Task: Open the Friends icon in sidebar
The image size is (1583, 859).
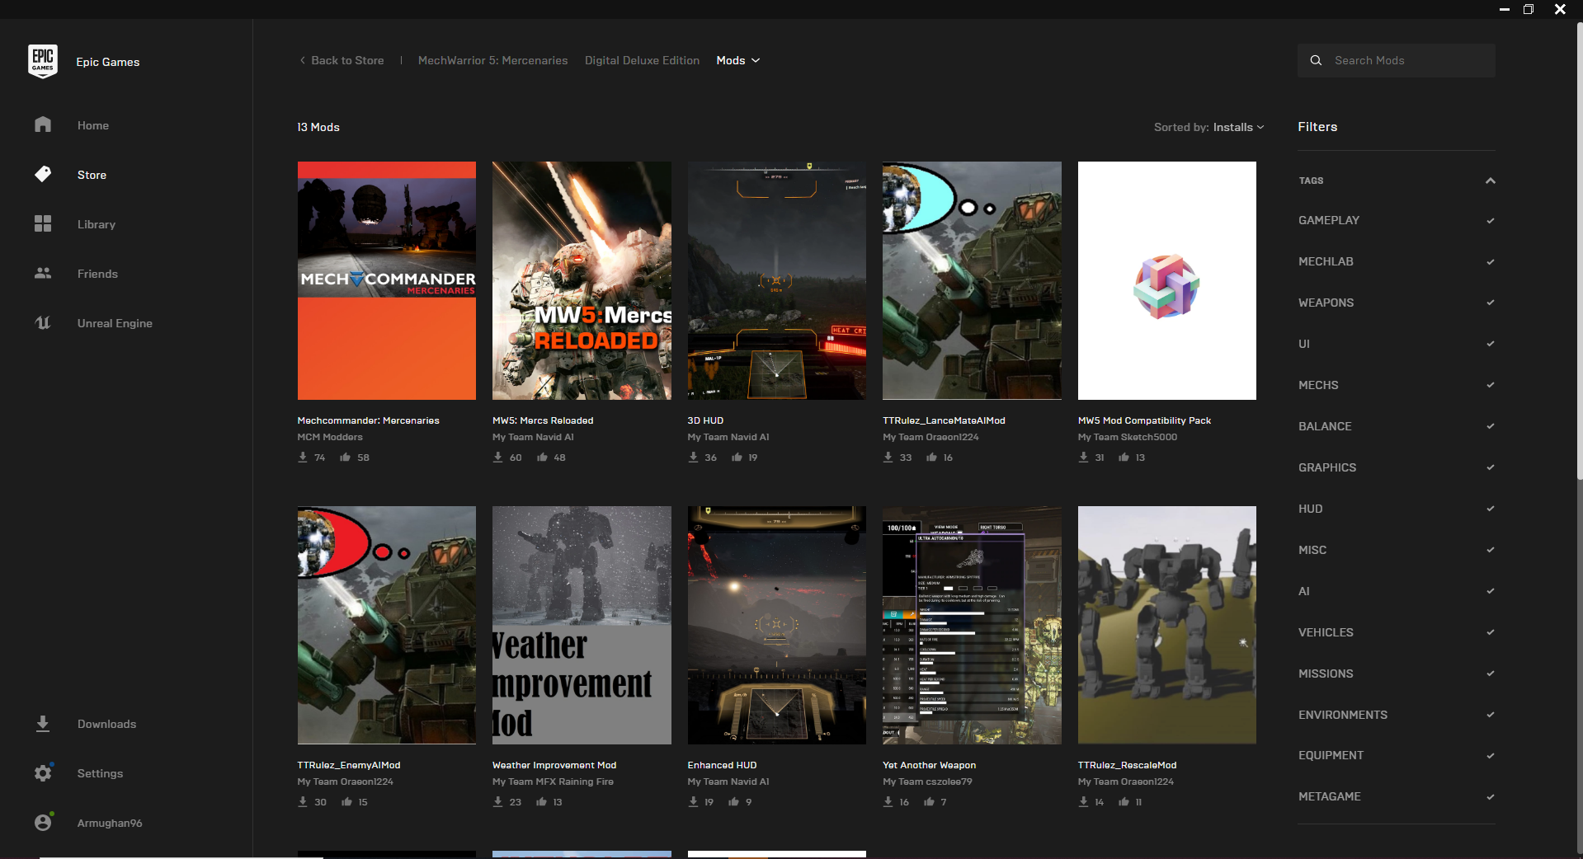Action: 43,273
